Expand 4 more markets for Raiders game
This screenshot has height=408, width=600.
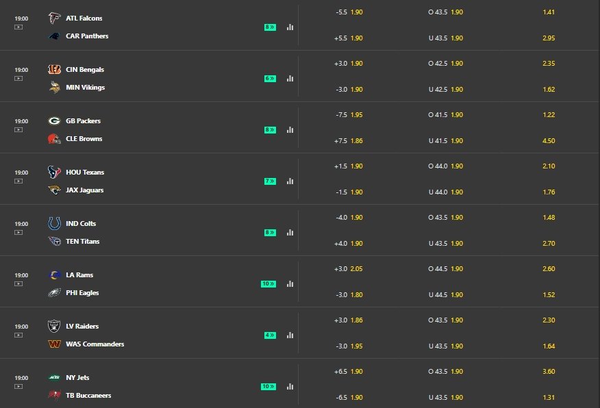pos(270,335)
